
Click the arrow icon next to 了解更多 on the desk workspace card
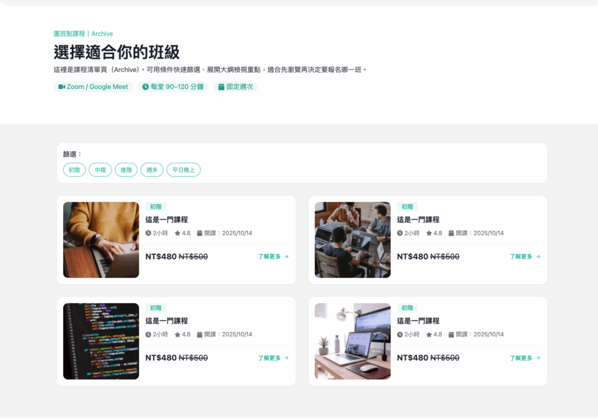538,358
